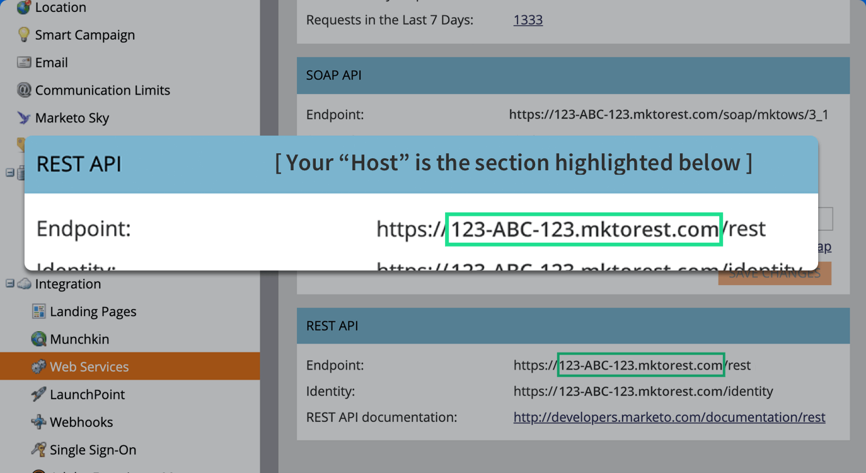This screenshot has height=473, width=866.
Task: Click the Endpoint URL in the enlarged callout
Action: coord(571,228)
